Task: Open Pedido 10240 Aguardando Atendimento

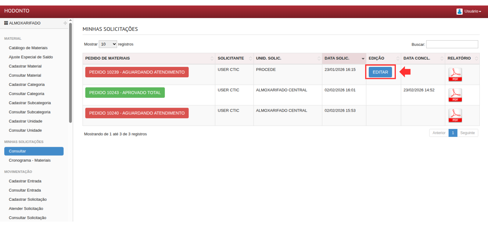Action: click(x=137, y=113)
